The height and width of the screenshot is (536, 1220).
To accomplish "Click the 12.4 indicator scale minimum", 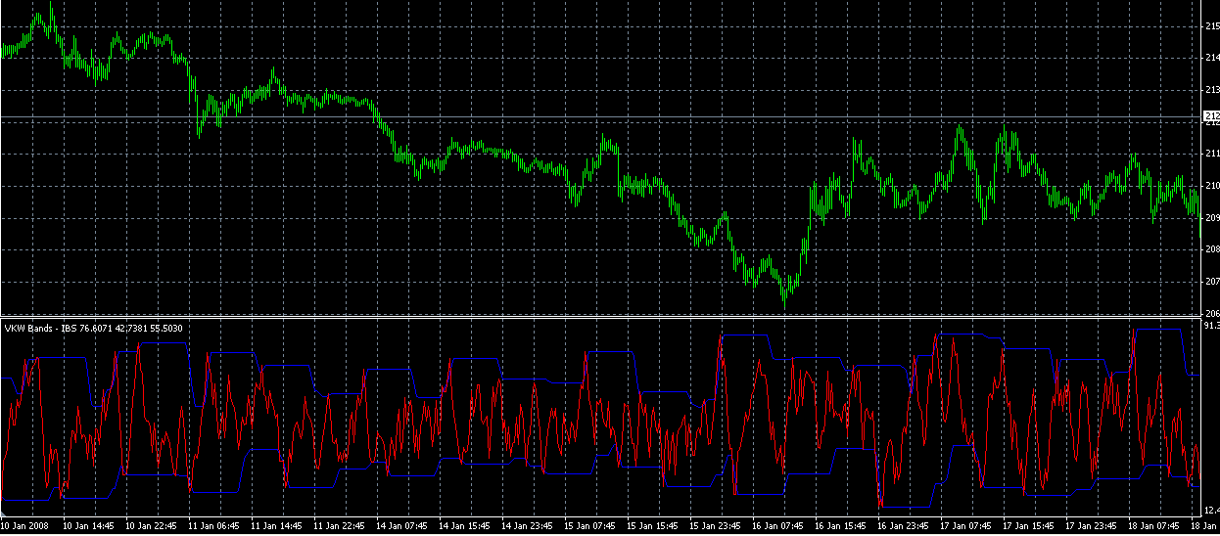I will 1212,510.
